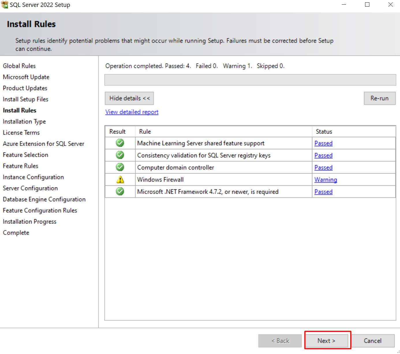Select Complete step in sidebar
This screenshot has width=400, height=354.
click(x=16, y=233)
